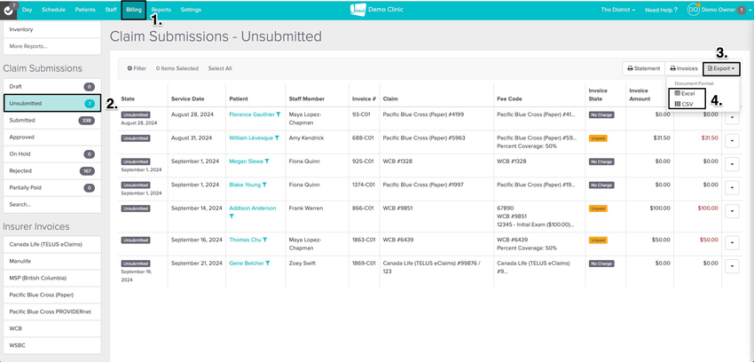The height and width of the screenshot is (362, 754).
Task: Choose Excel document format option
Action: tap(685, 93)
